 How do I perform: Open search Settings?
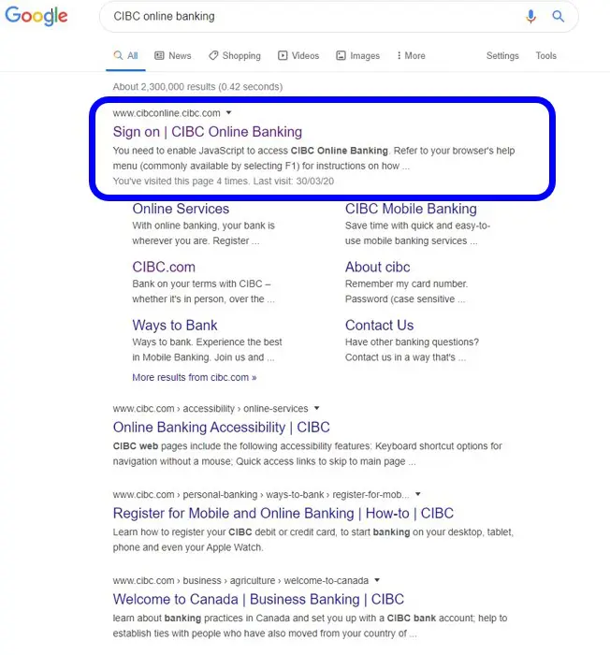click(x=502, y=55)
